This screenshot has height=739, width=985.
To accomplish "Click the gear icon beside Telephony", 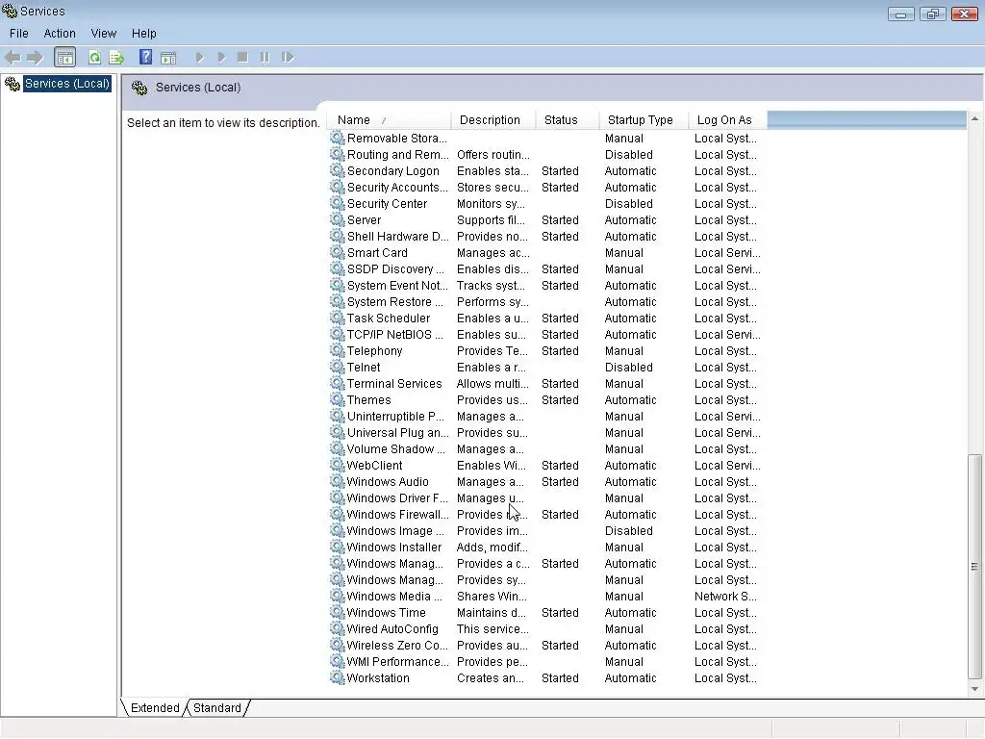I will click(338, 350).
